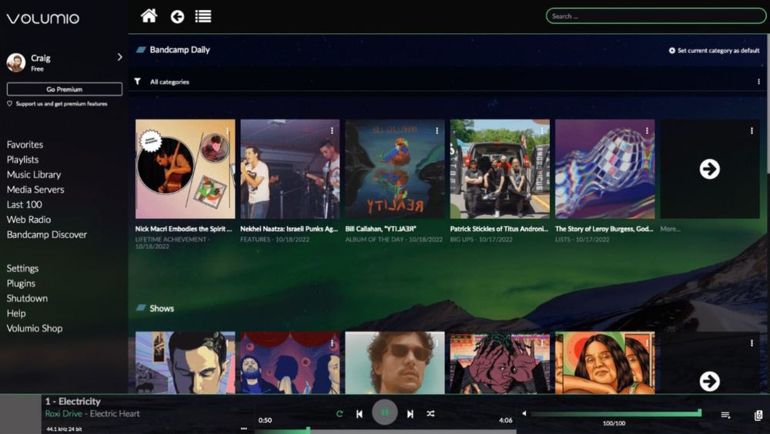The height and width of the screenshot is (434, 770).
Task: Click the Shows section heading
Action: (x=162, y=308)
